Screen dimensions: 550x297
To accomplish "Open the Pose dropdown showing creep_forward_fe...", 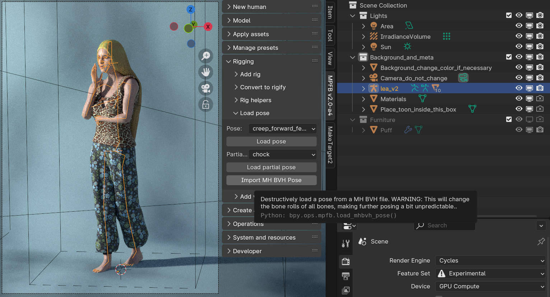I will click(283, 128).
